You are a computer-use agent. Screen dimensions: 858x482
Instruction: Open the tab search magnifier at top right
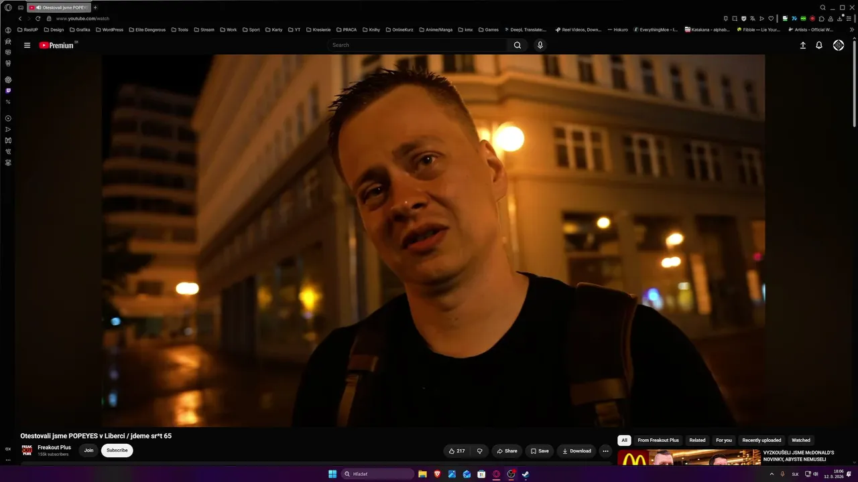tap(823, 7)
